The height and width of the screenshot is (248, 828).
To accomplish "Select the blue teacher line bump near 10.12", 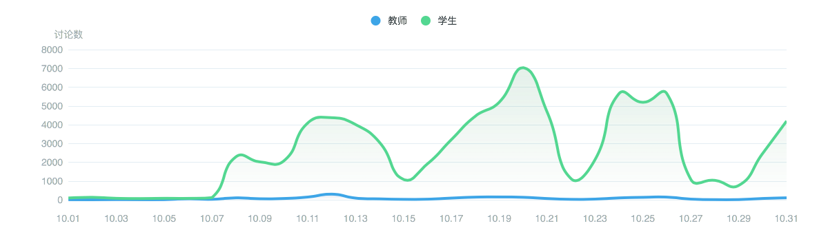I will coord(332,194).
